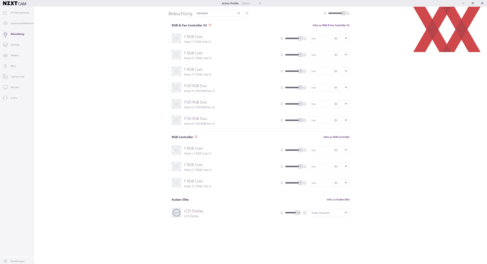This screenshot has height=264, width=487.
Task: Click 'Kanal 1: F RGB Core (1)' under RGB & Fan Controller V2
Action: [x=198, y=42]
